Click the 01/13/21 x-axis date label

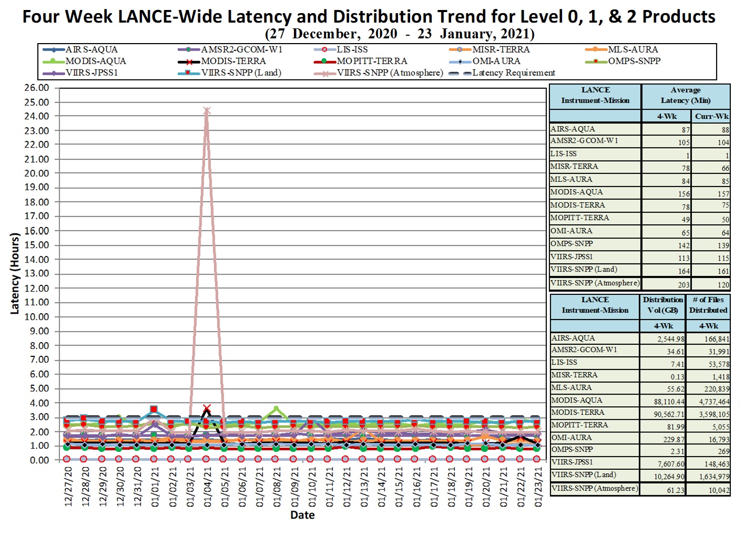[x=364, y=487]
